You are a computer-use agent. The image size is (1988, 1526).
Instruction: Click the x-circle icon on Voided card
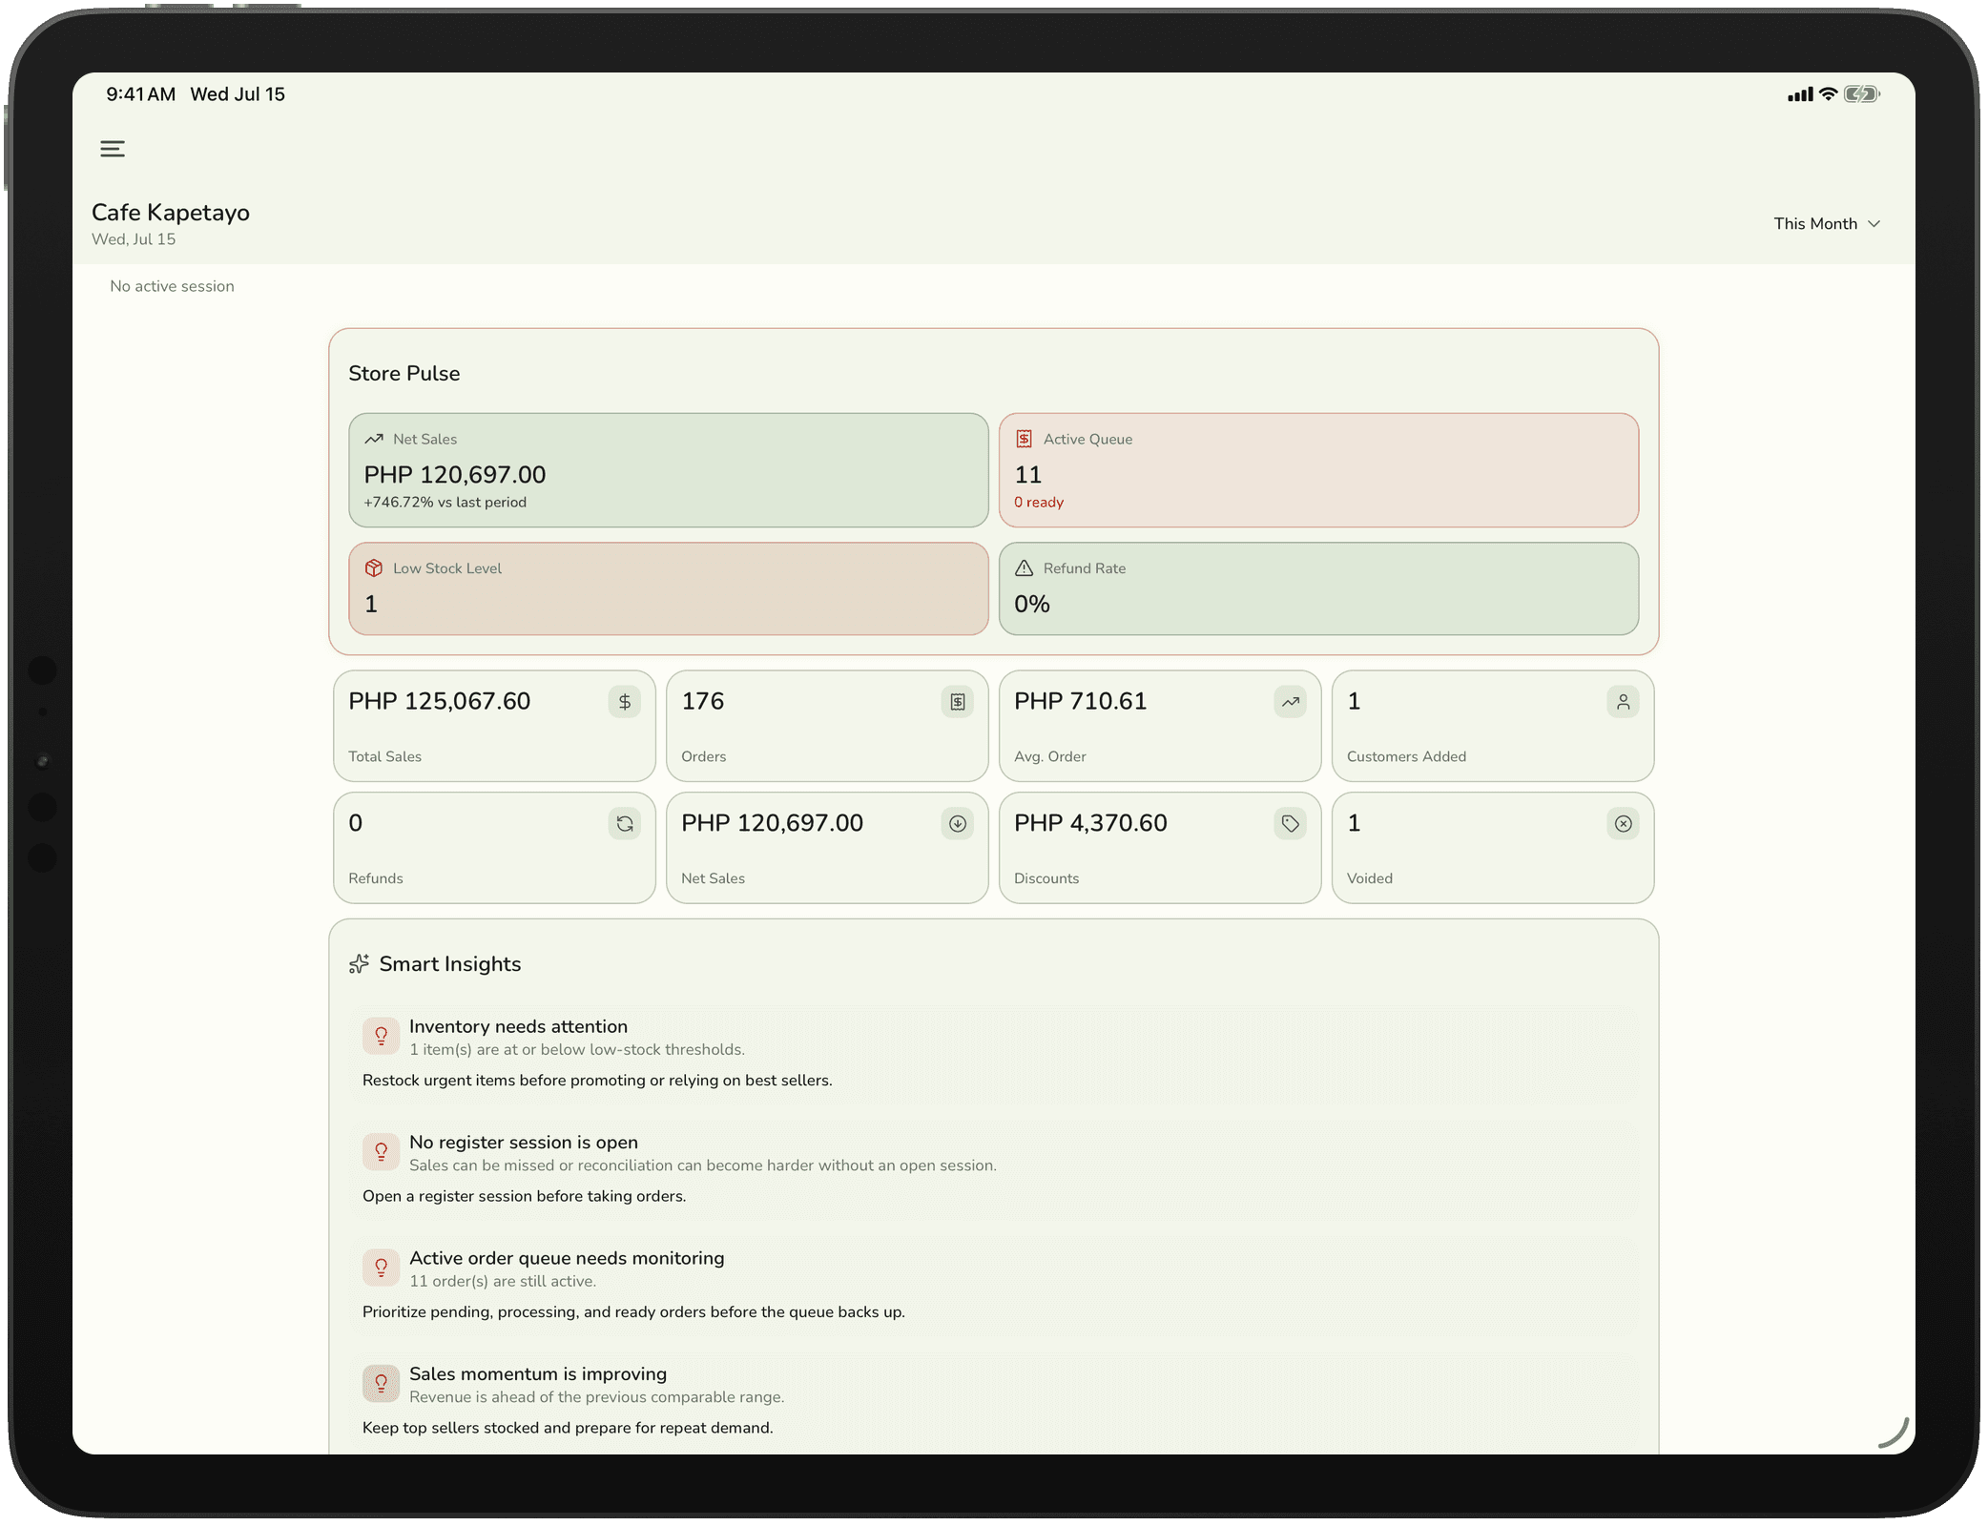[x=1624, y=824]
